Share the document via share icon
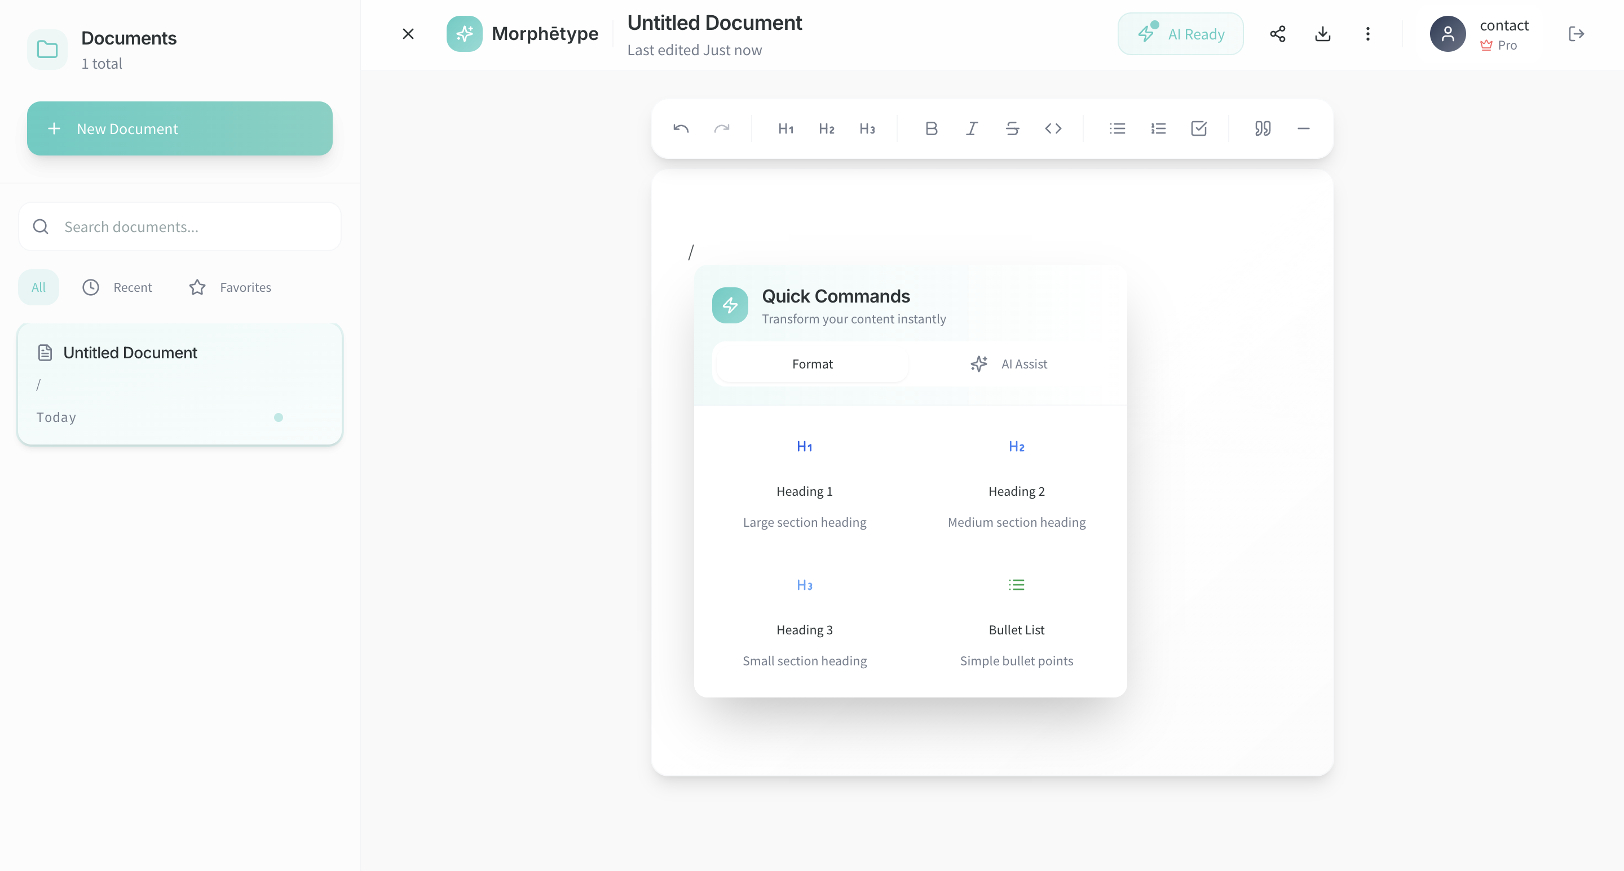Screen dimensions: 1624x871 [x=1278, y=33]
